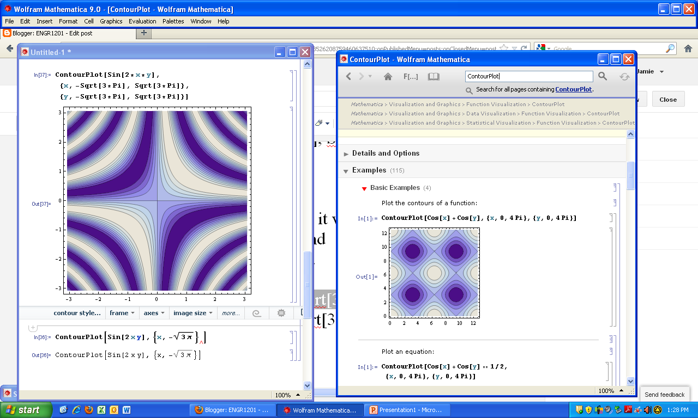
Task: Click the spiral icon in the suggestions bar
Action: coord(256,313)
